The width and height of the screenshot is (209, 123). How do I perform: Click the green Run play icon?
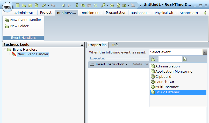coord(112,5)
